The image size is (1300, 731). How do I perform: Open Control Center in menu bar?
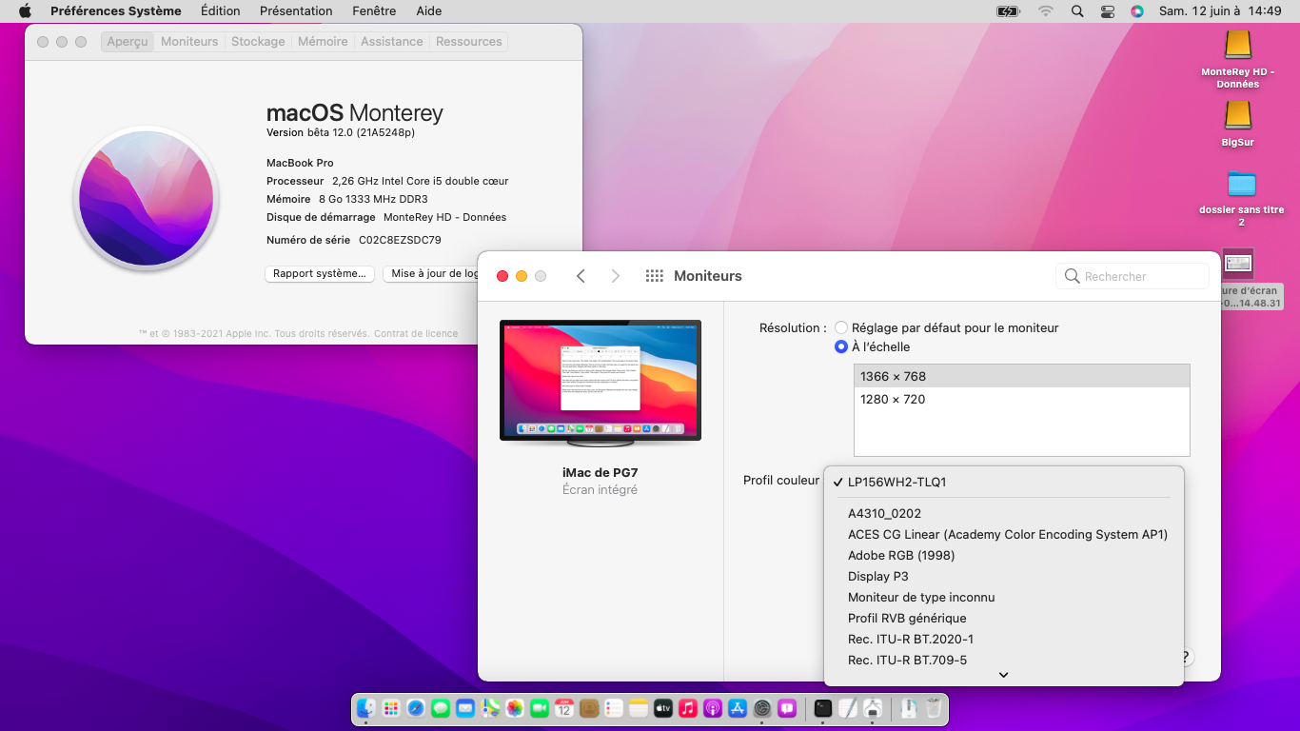click(x=1107, y=11)
